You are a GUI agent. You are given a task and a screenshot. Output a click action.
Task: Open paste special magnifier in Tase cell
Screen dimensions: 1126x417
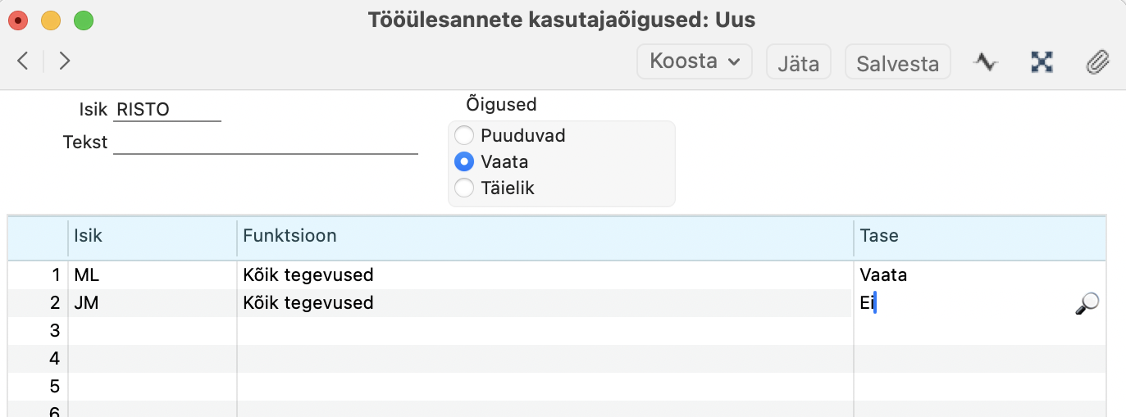pos(1087,304)
